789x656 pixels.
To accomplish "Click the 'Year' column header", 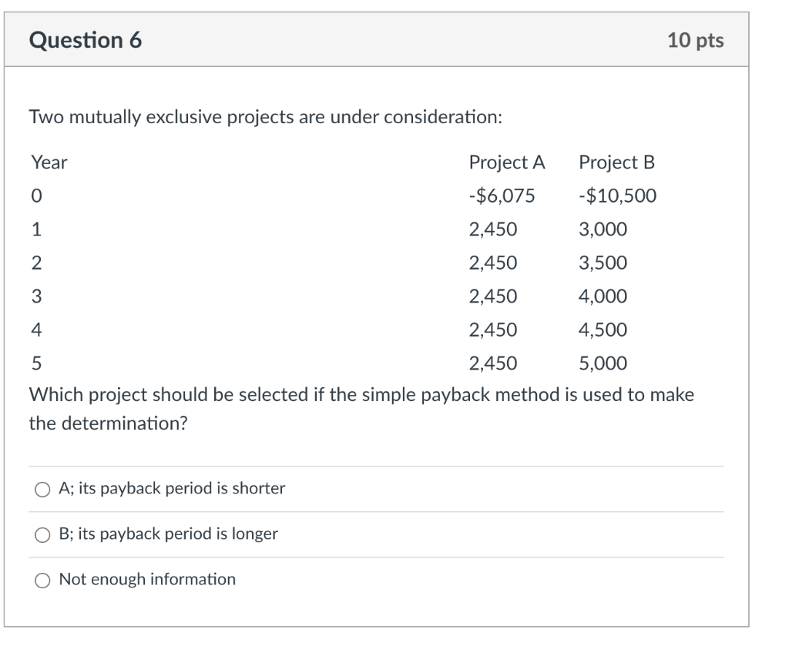I will (x=48, y=162).
